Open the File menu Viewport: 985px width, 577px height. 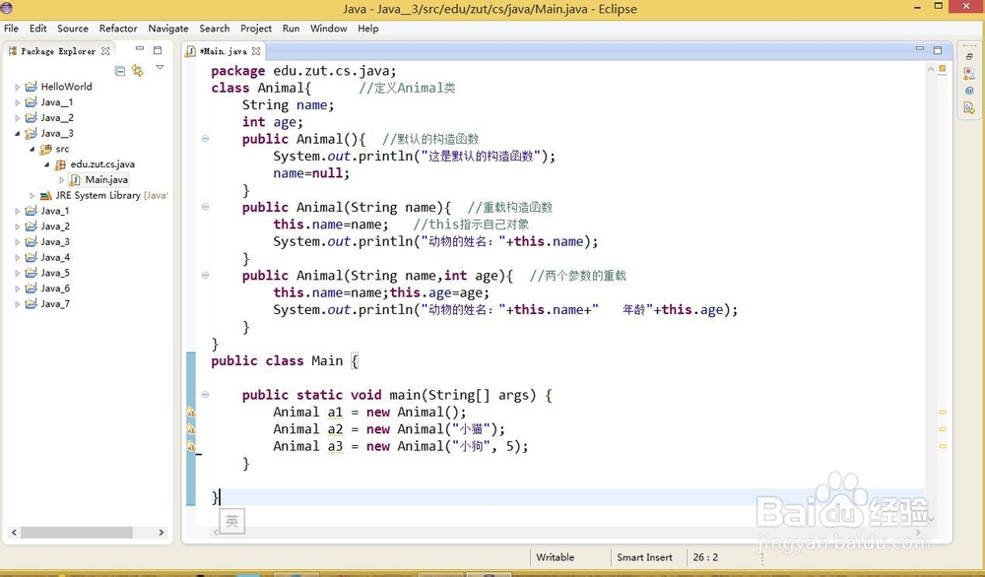point(11,29)
